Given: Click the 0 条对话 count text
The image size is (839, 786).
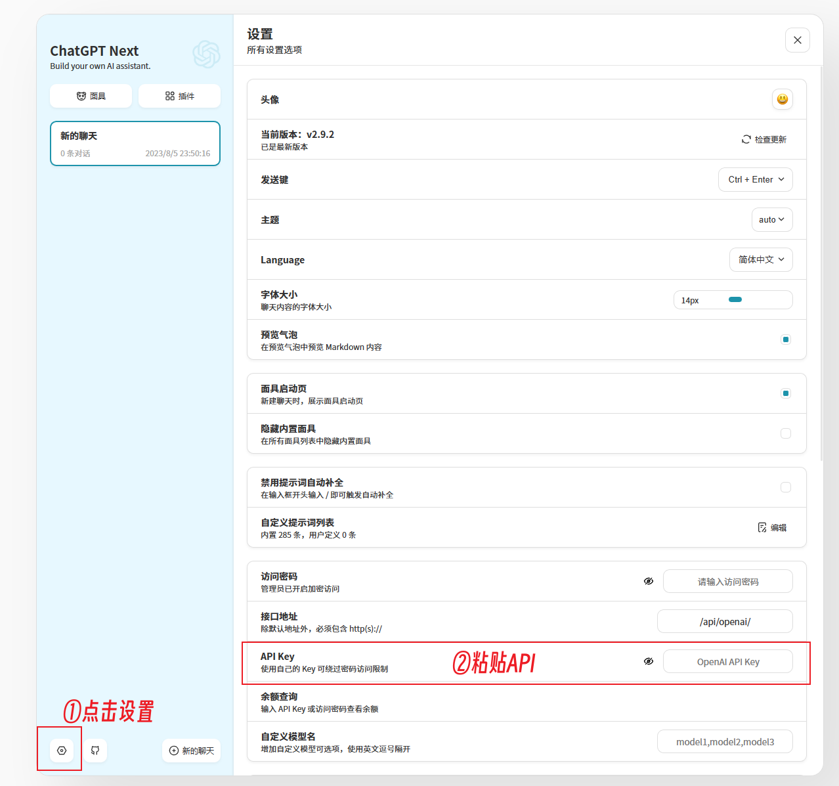Looking at the screenshot, I should [x=75, y=154].
